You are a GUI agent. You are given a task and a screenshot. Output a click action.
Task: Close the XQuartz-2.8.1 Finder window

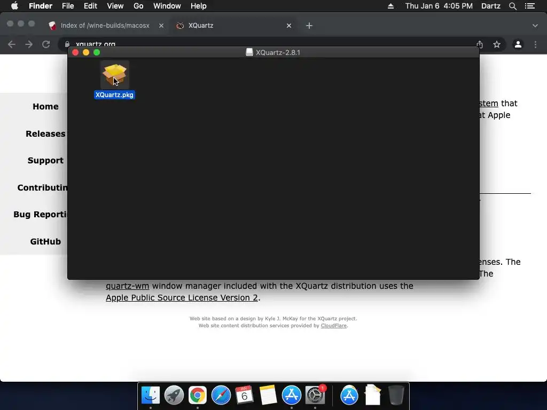tap(75, 52)
